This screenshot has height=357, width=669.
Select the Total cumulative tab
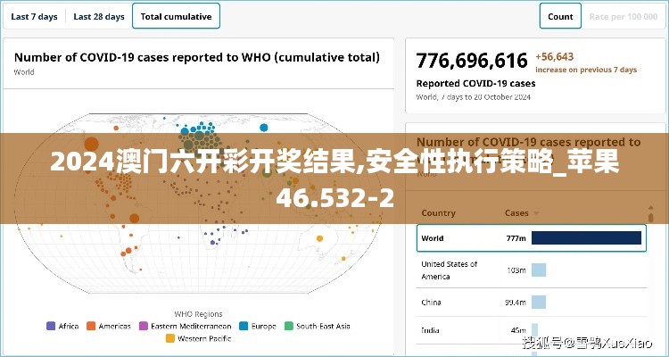click(x=176, y=16)
